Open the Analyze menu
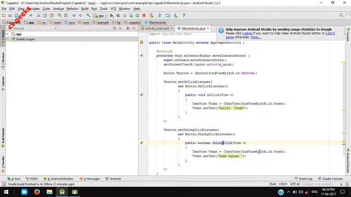 [58, 9]
